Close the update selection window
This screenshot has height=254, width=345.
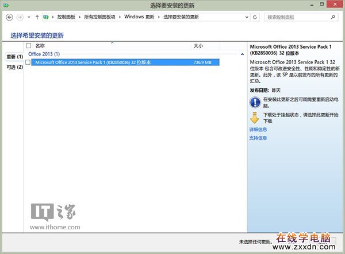coord(335,5)
